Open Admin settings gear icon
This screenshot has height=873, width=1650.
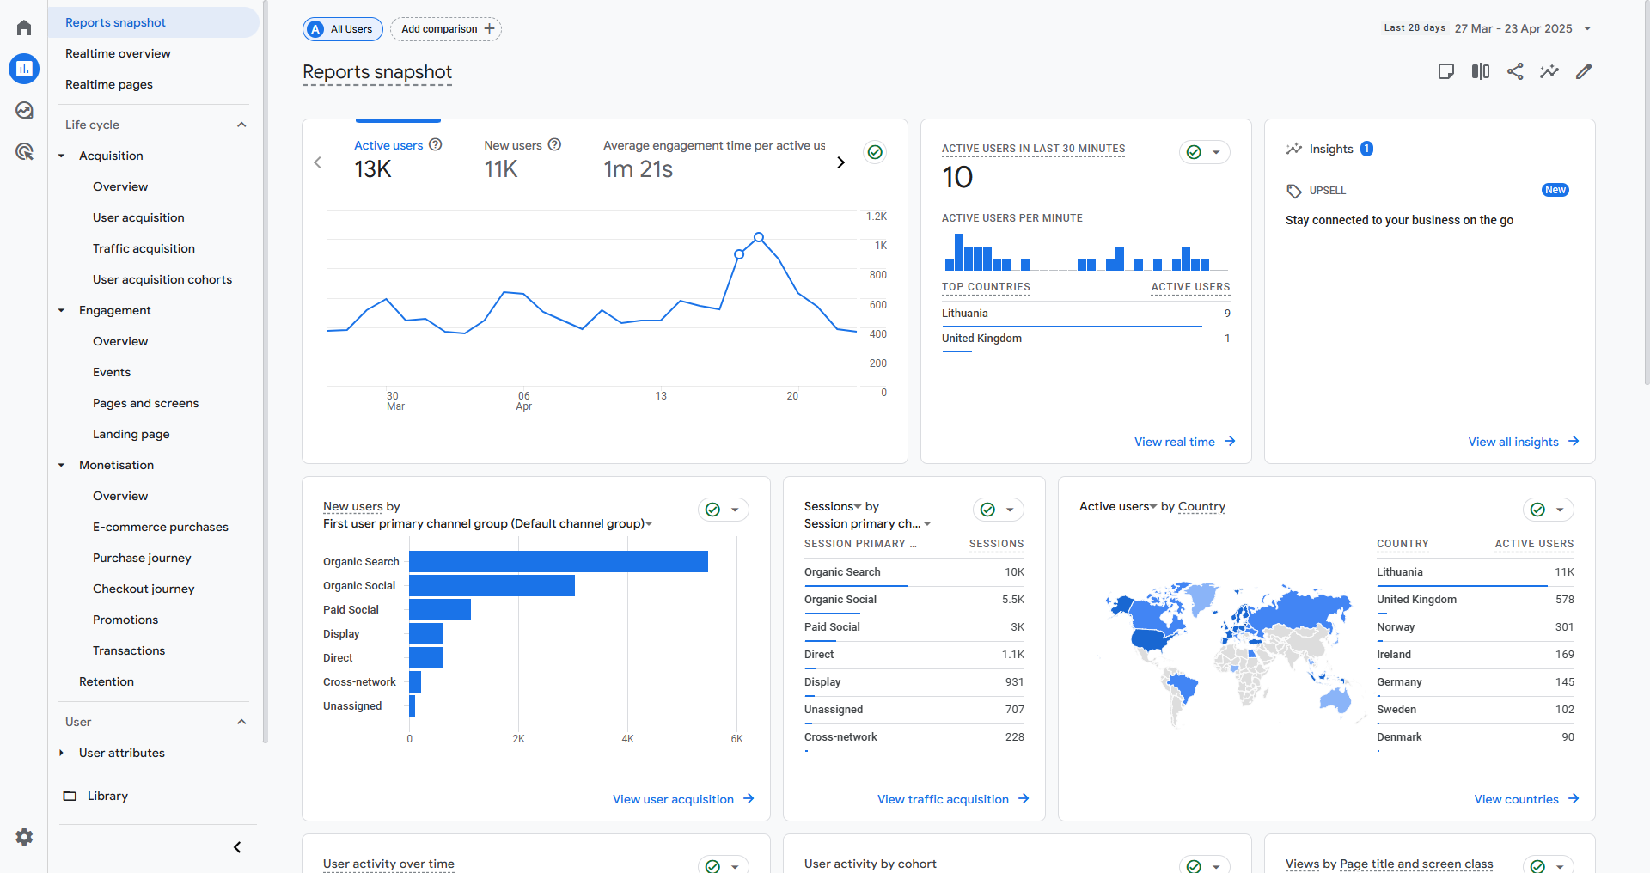tap(24, 837)
